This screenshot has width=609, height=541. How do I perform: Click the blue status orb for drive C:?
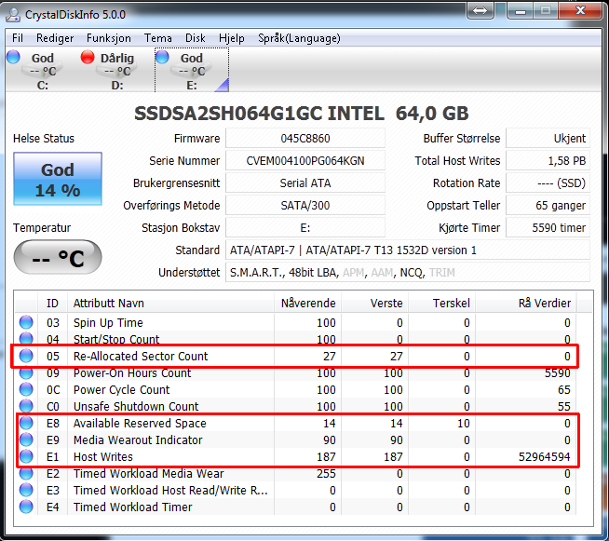pos(14,57)
